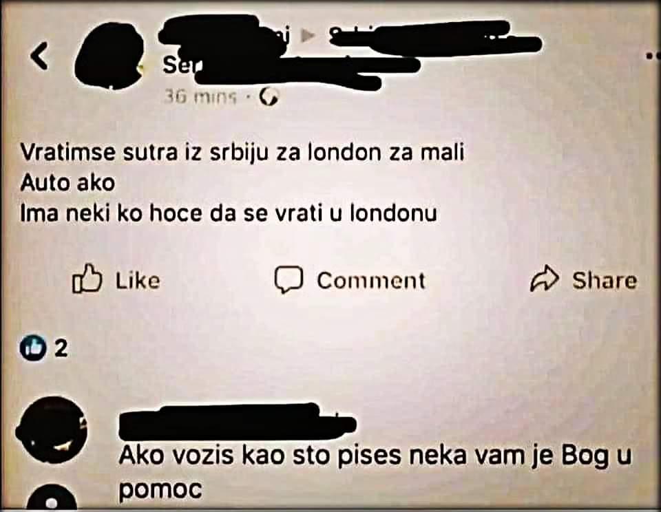This screenshot has width=661, height=512.
Task: Click the Like text label
Action: click(138, 280)
